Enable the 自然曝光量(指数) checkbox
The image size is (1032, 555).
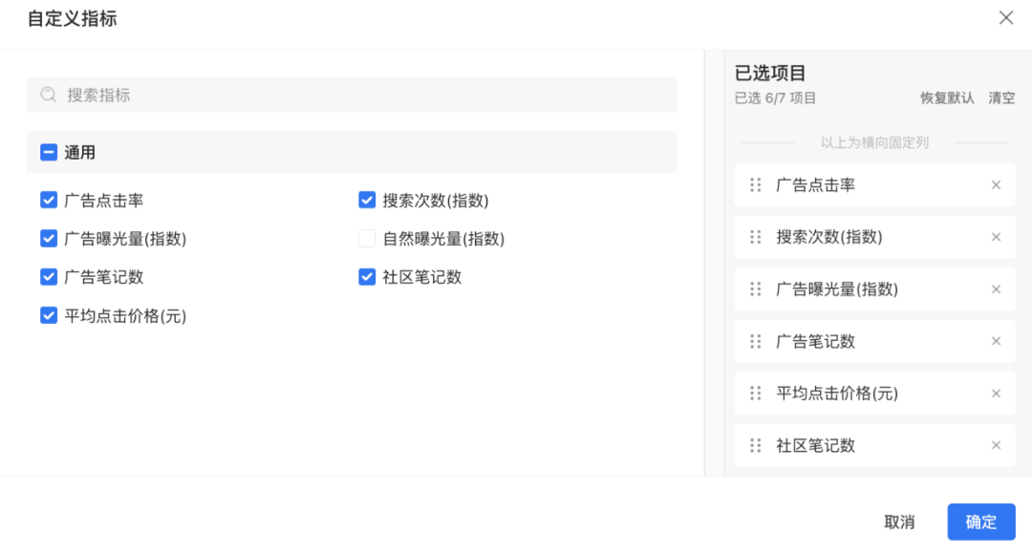[x=367, y=238]
